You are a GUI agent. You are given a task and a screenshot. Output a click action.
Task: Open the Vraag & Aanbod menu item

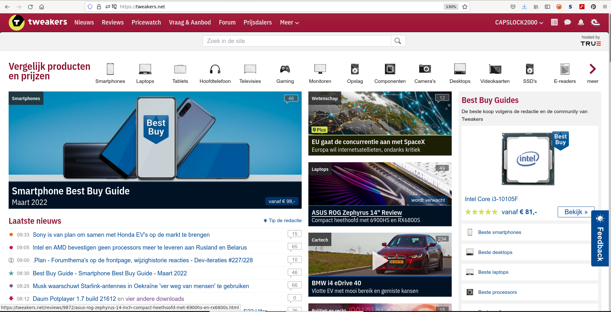coord(190,22)
